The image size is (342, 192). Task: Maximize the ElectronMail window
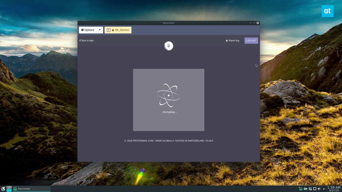[x=254, y=23]
